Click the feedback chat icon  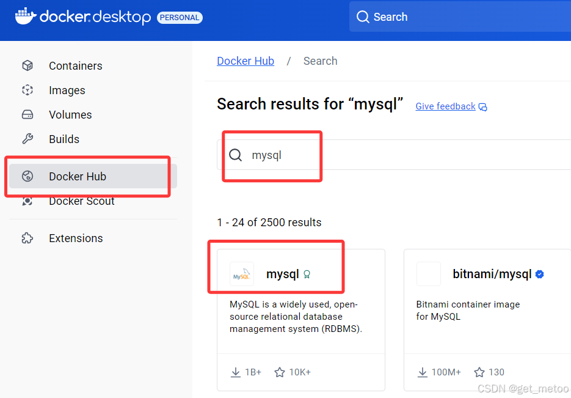pyautogui.click(x=482, y=107)
